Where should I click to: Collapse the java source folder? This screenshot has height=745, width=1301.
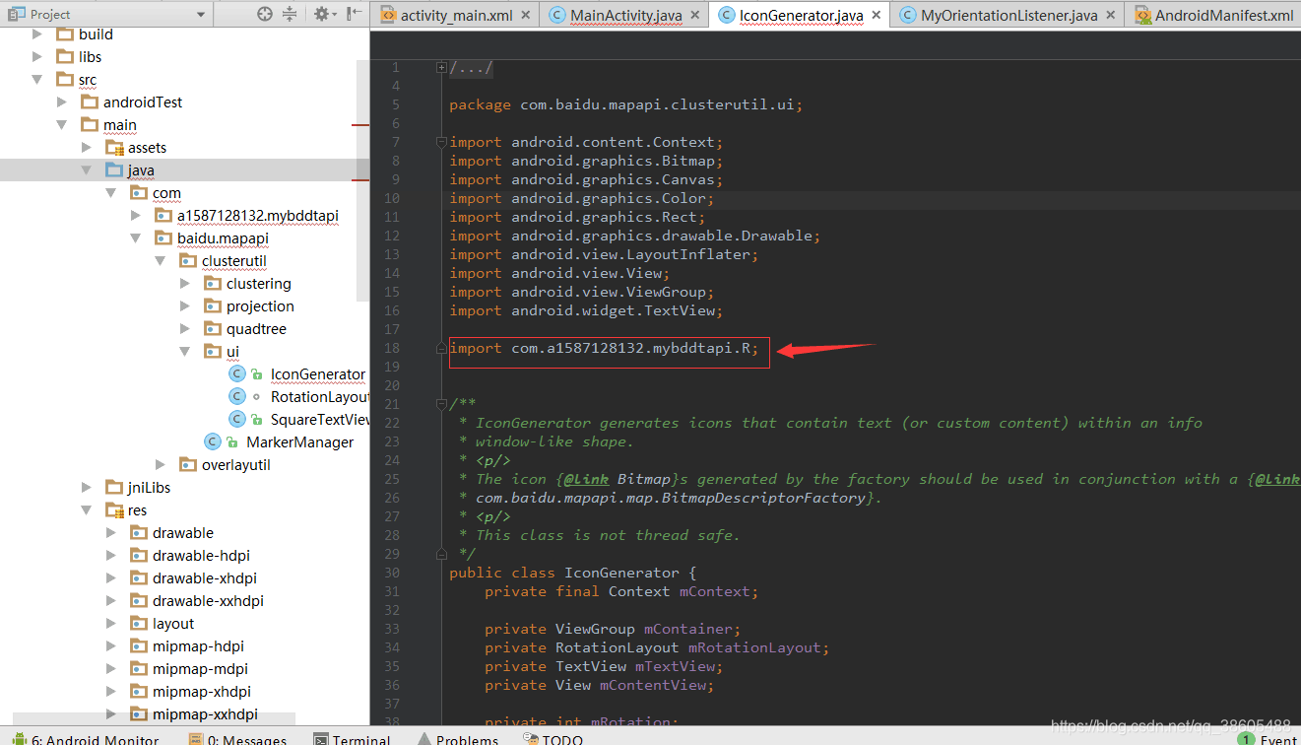87,169
